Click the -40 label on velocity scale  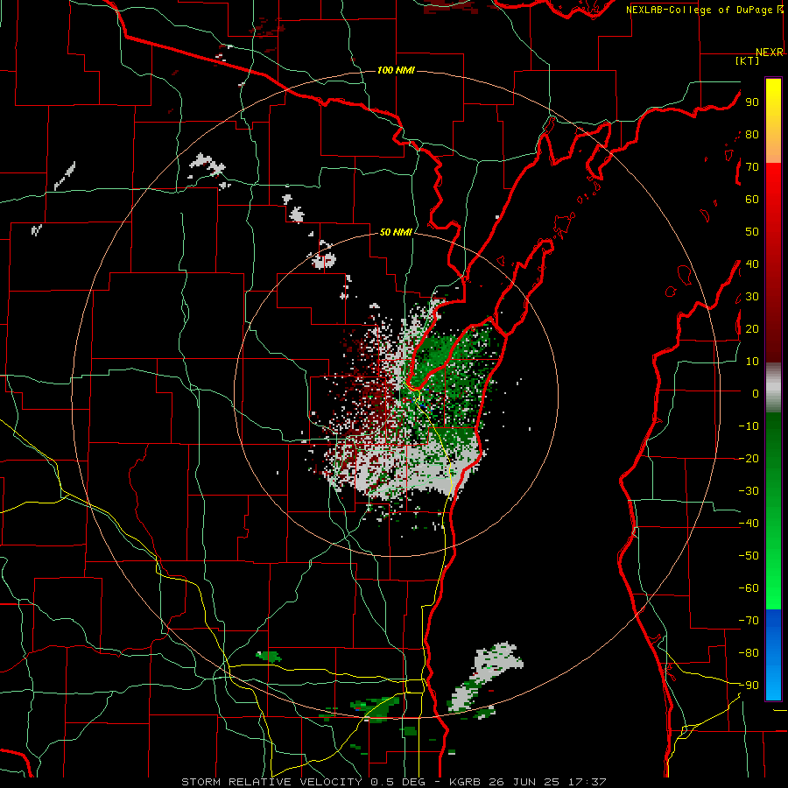[x=749, y=524]
